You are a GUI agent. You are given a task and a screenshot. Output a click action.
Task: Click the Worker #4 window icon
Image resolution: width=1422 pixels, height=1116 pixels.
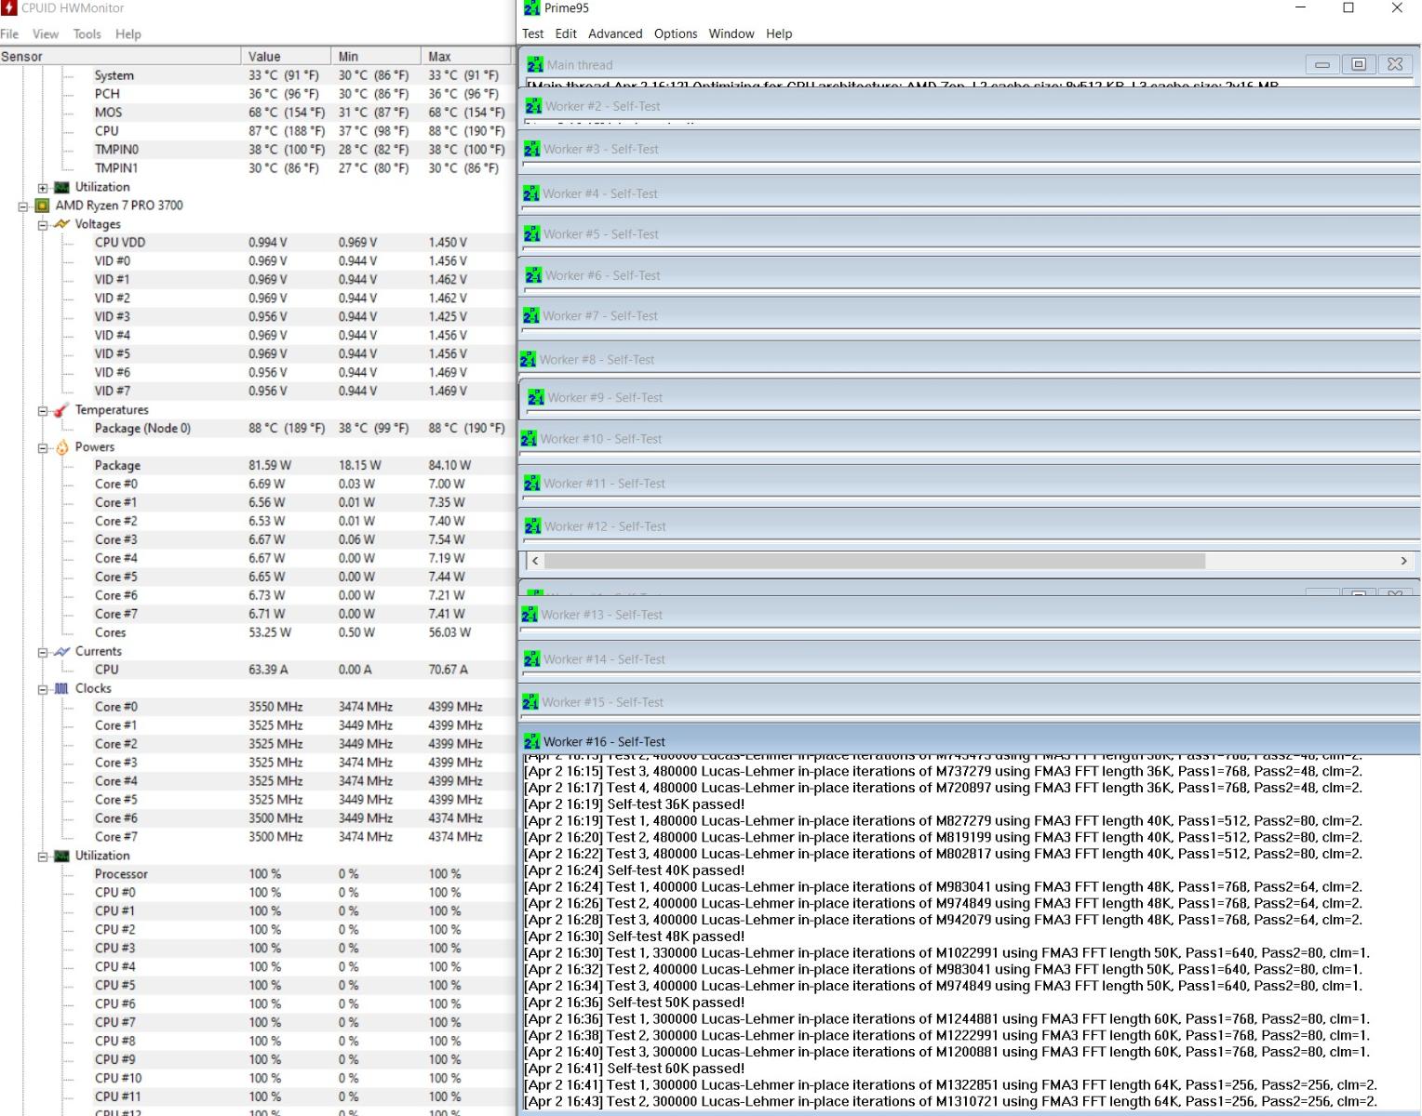[531, 193]
